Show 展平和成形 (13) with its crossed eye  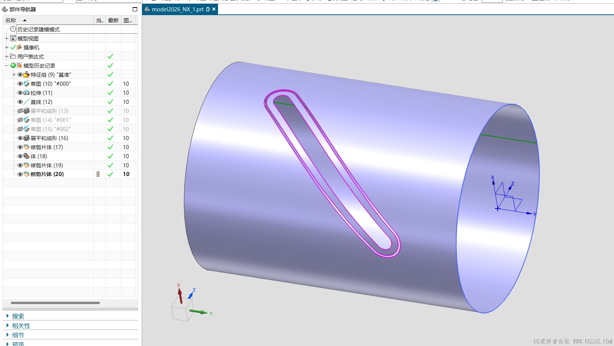click(20, 111)
